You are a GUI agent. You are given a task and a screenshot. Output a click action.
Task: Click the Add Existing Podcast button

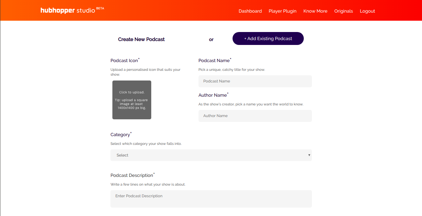[x=268, y=38]
